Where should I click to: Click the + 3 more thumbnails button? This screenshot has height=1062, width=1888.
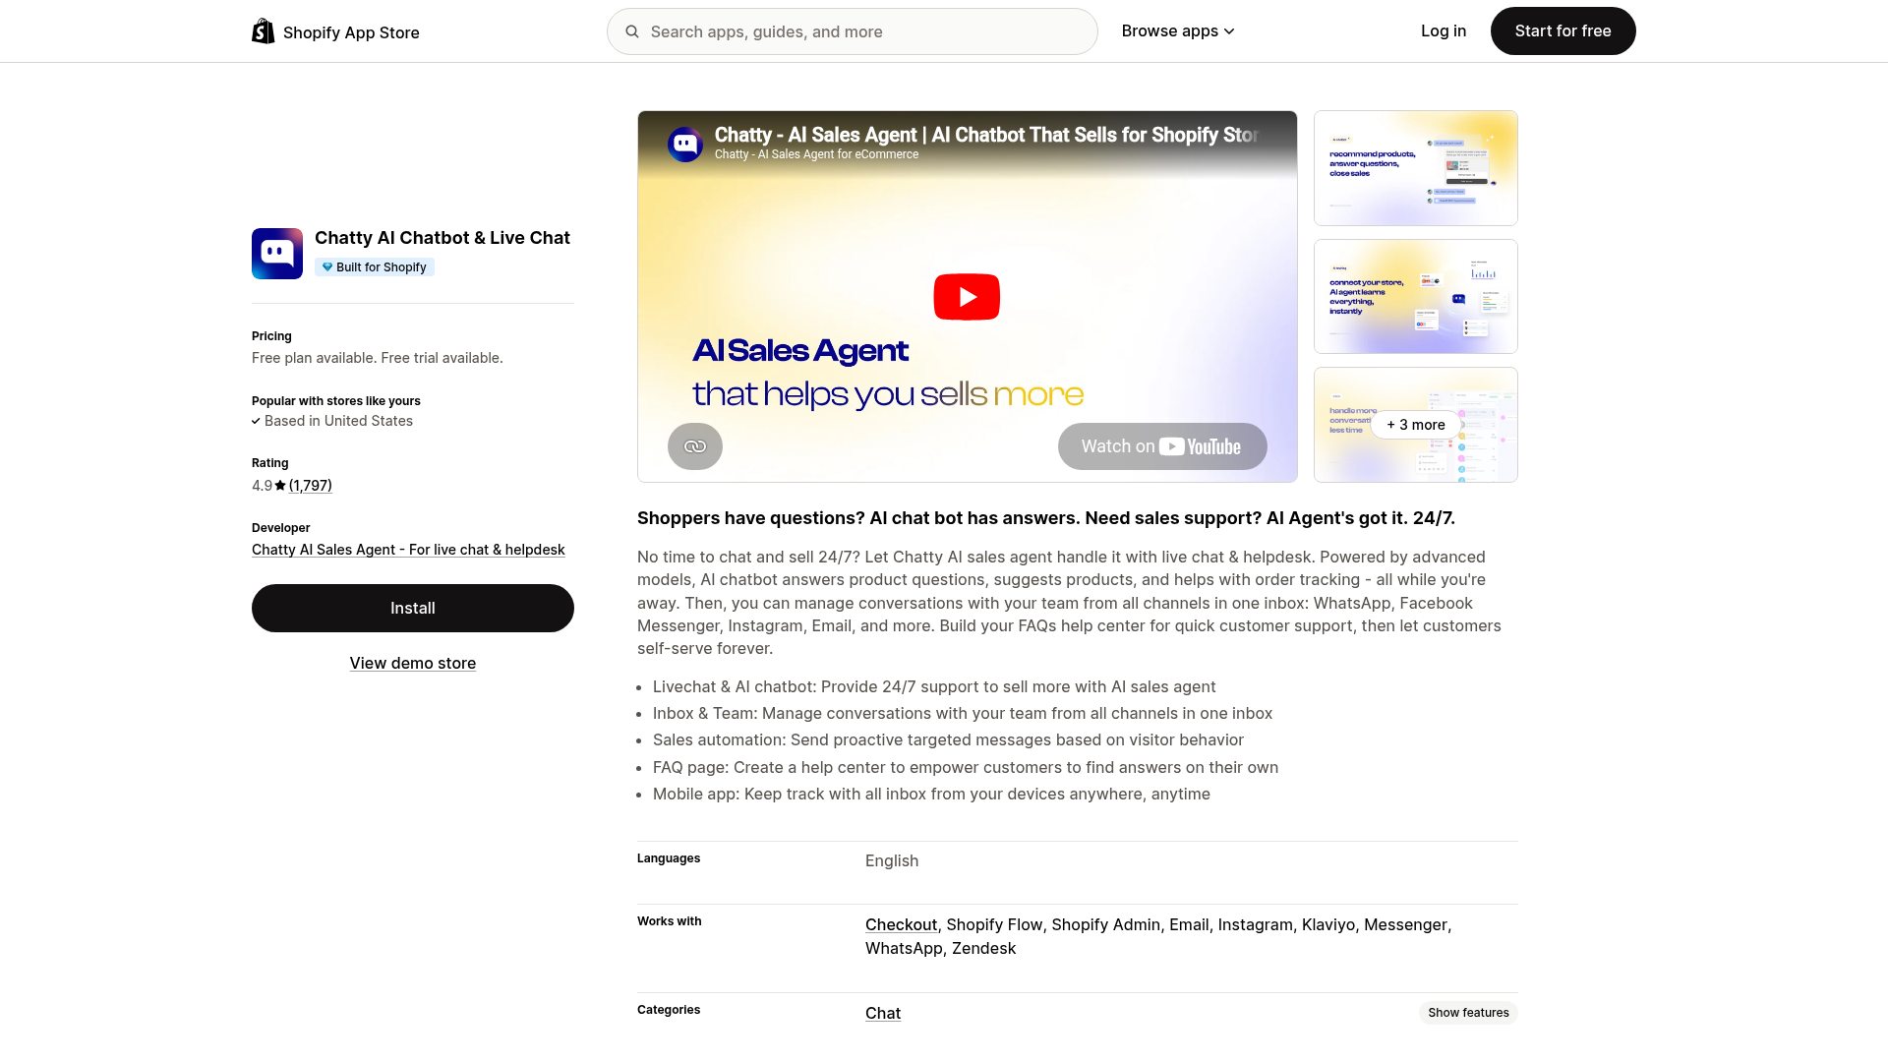[1416, 425]
